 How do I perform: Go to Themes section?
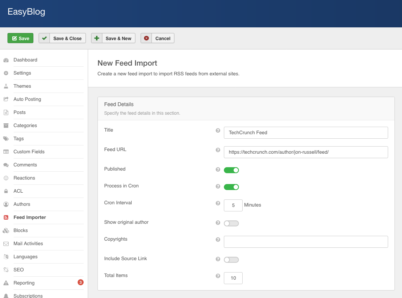[22, 86]
